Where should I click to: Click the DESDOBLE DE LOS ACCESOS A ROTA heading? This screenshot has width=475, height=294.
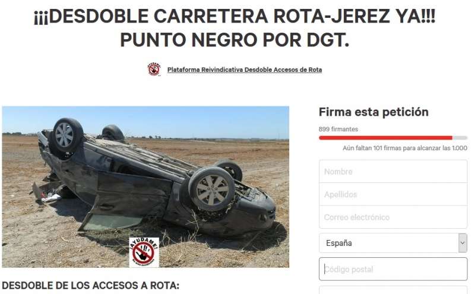click(x=91, y=286)
